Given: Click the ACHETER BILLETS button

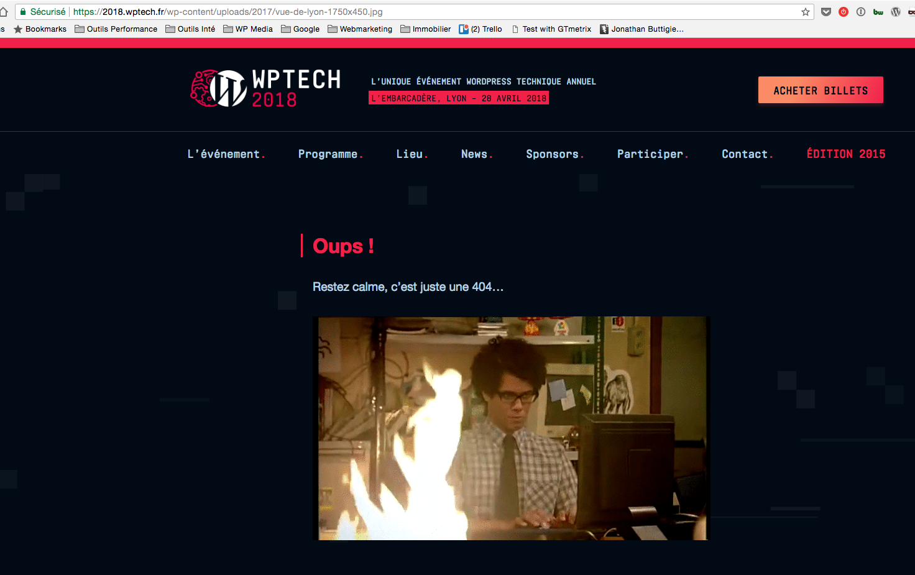Looking at the screenshot, I should click(x=821, y=90).
